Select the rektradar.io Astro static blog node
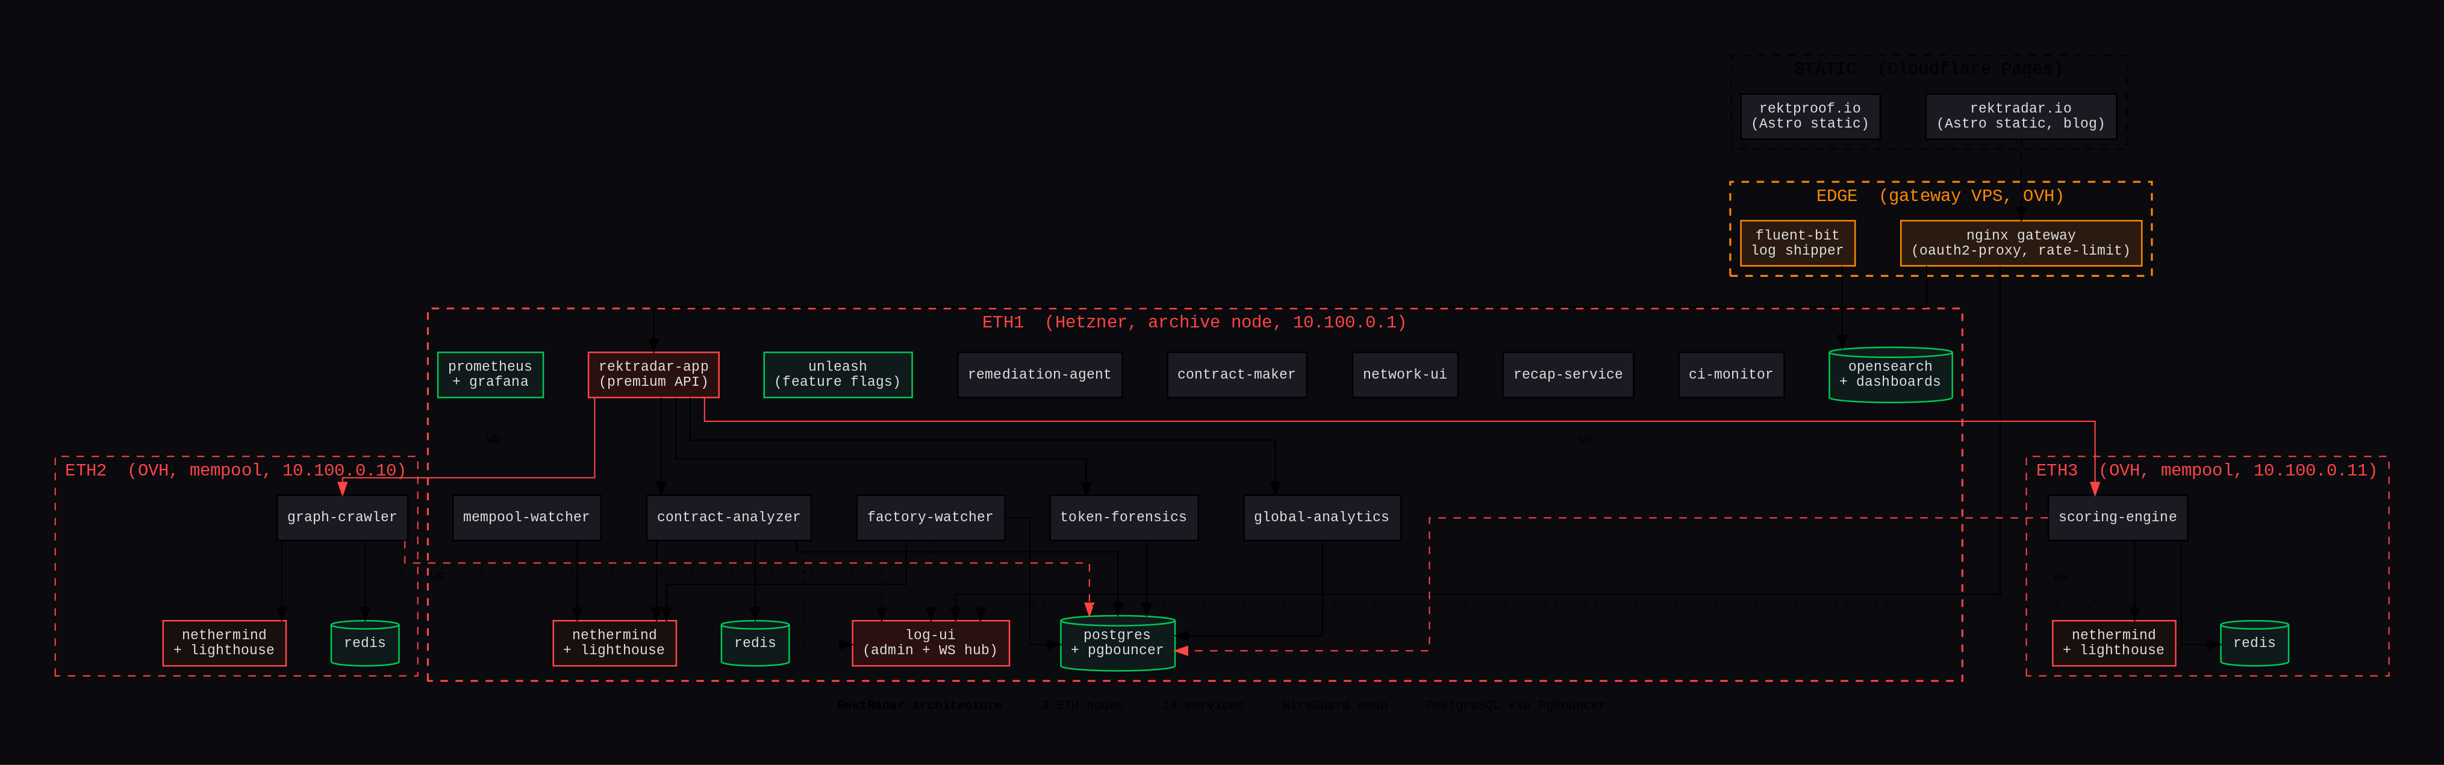This screenshot has height=765, width=2444. [2020, 117]
